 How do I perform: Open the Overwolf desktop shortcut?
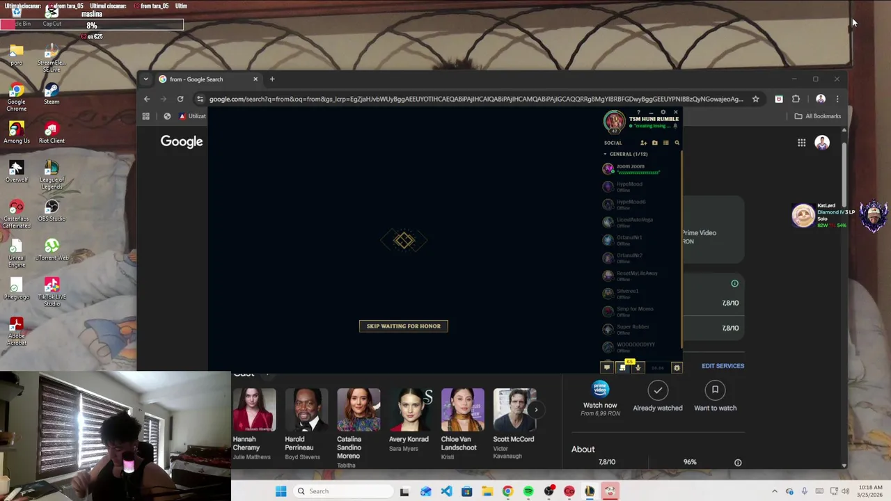pos(16,172)
